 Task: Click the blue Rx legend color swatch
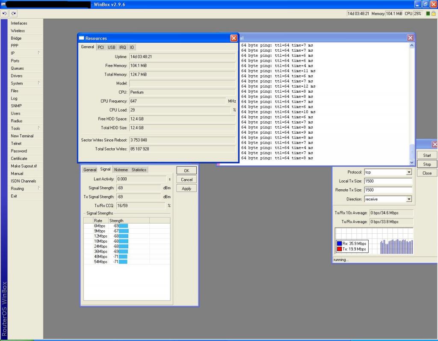click(x=340, y=244)
